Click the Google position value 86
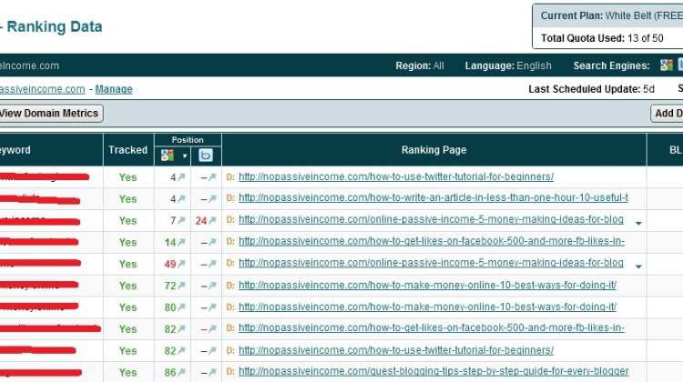Screen dimensions: 683x382 click(170, 372)
